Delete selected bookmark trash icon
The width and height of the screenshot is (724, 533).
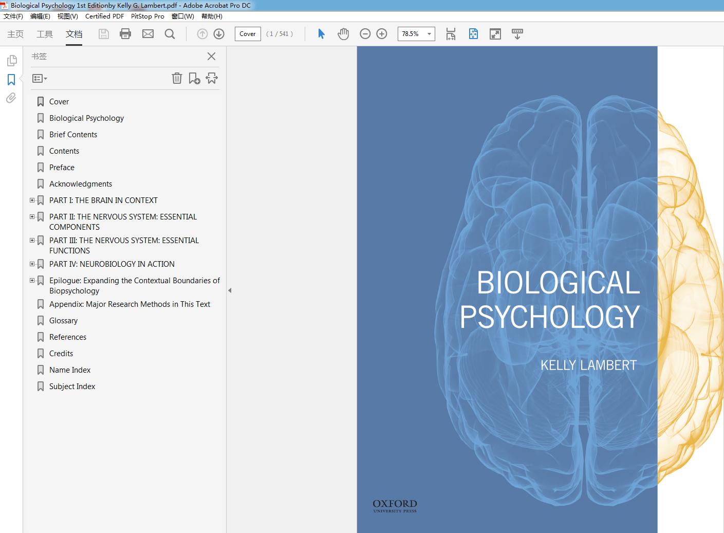pyautogui.click(x=177, y=78)
